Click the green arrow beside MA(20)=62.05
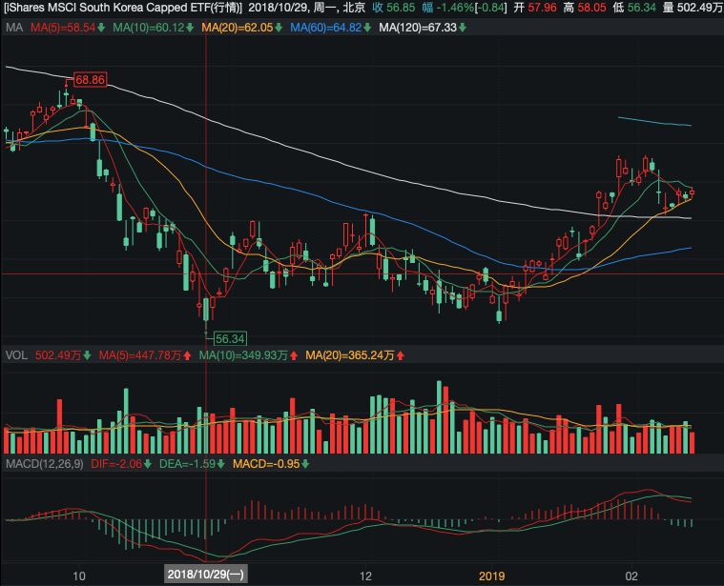The width and height of the screenshot is (724, 586). coord(279,28)
